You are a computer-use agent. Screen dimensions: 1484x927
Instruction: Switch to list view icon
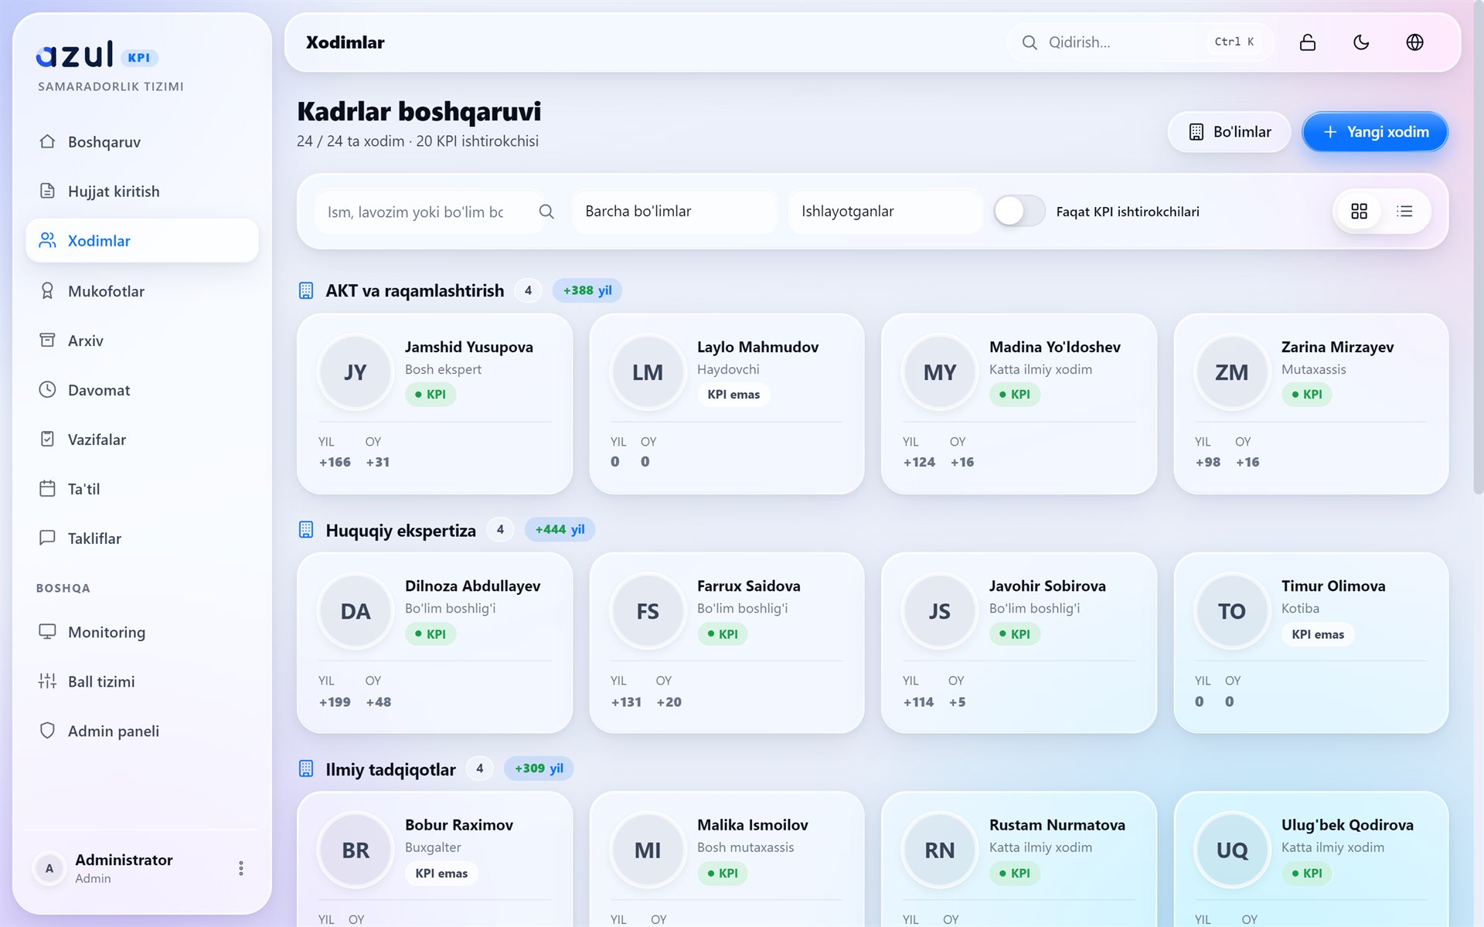pos(1404,211)
